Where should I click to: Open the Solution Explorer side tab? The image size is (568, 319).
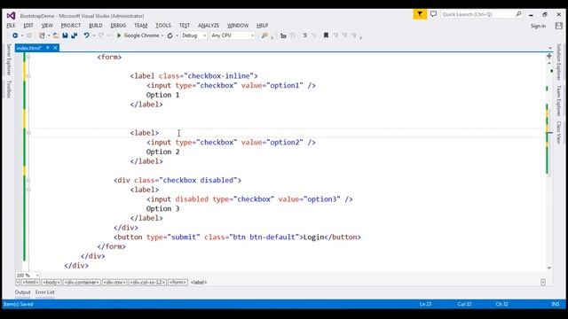[x=559, y=62]
